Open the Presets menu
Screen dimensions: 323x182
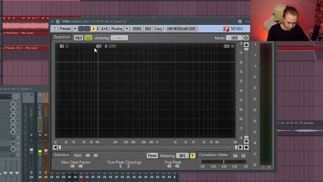pos(65,29)
